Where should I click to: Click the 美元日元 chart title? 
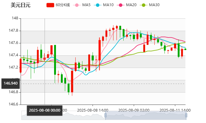21,5
